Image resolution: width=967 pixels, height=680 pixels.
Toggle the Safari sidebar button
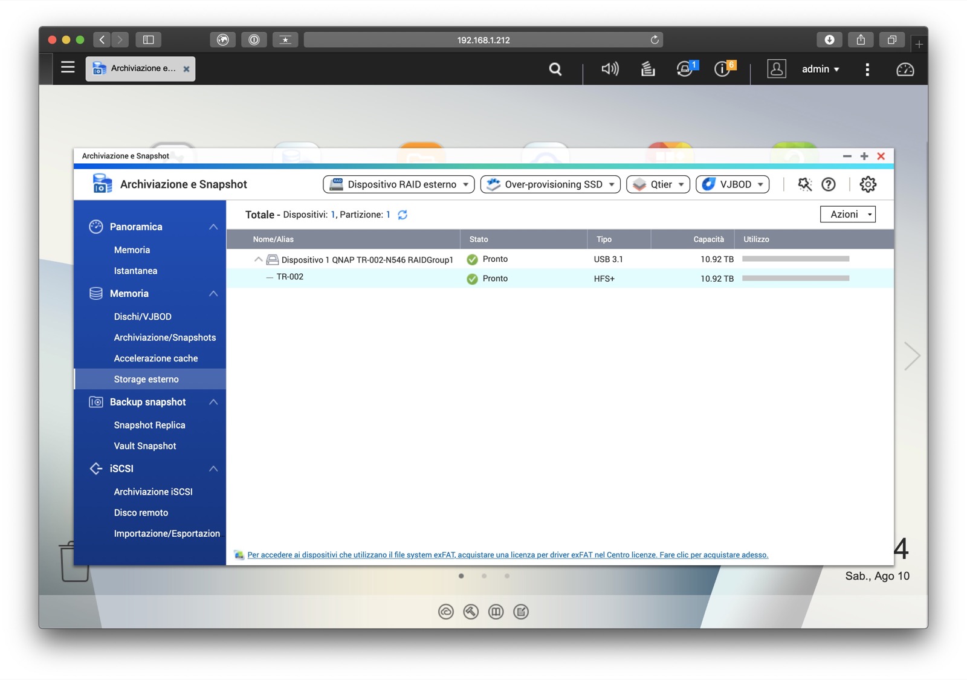coord(148,40)
